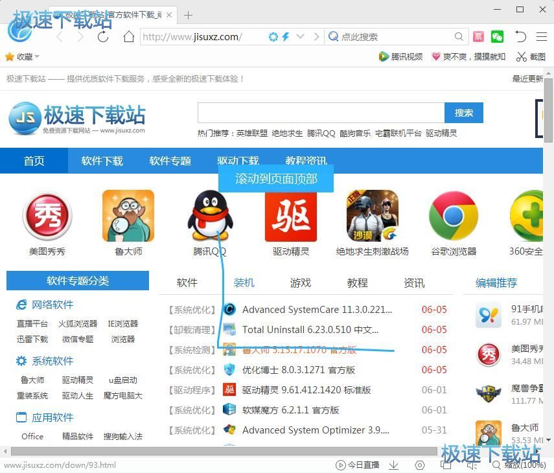
Task: Click the 91手机 recommended app thumbnail
Action: 489,315
